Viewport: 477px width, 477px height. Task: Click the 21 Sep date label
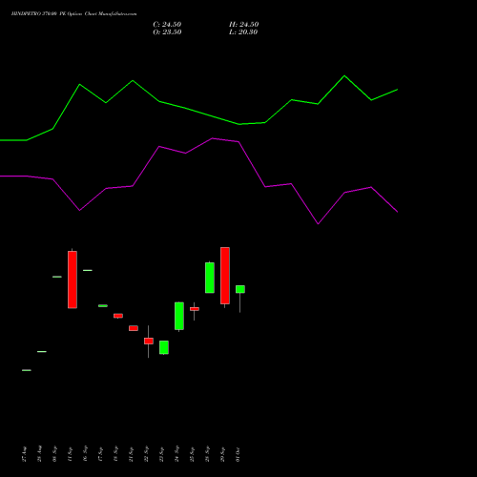click(x=132, y=454)
